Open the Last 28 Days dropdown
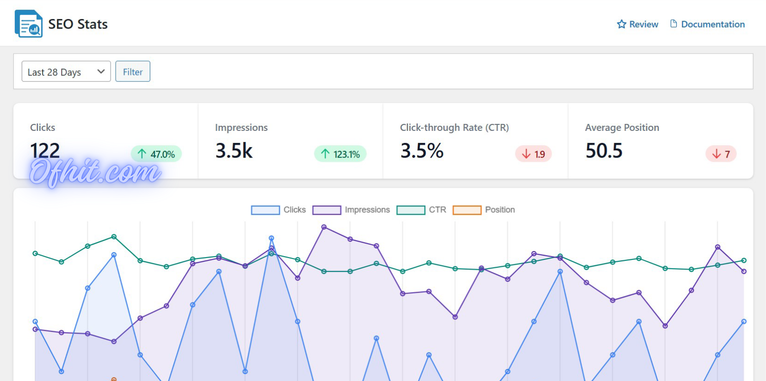This screenshot has height=381, width=766. tap(66, 72)
